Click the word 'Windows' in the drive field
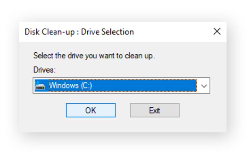 pos(64,85)
